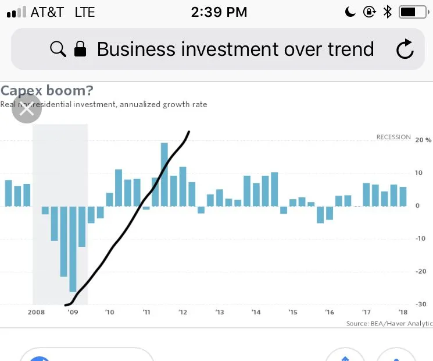Image resolution: width=433 pixels, height=361 pixels.
Task: Tap the magnifying glass search icon
Action: [x=58, y=49]
